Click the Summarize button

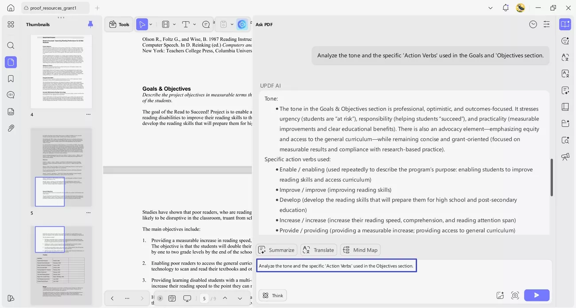tap(276, 250)
